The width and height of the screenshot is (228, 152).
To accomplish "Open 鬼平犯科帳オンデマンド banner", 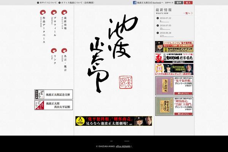I will (174, 46).
